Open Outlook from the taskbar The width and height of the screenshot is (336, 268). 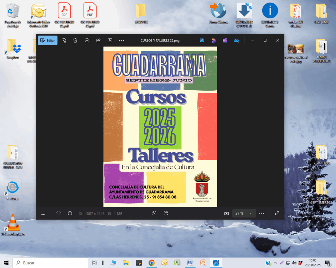(x=164, y=263)
